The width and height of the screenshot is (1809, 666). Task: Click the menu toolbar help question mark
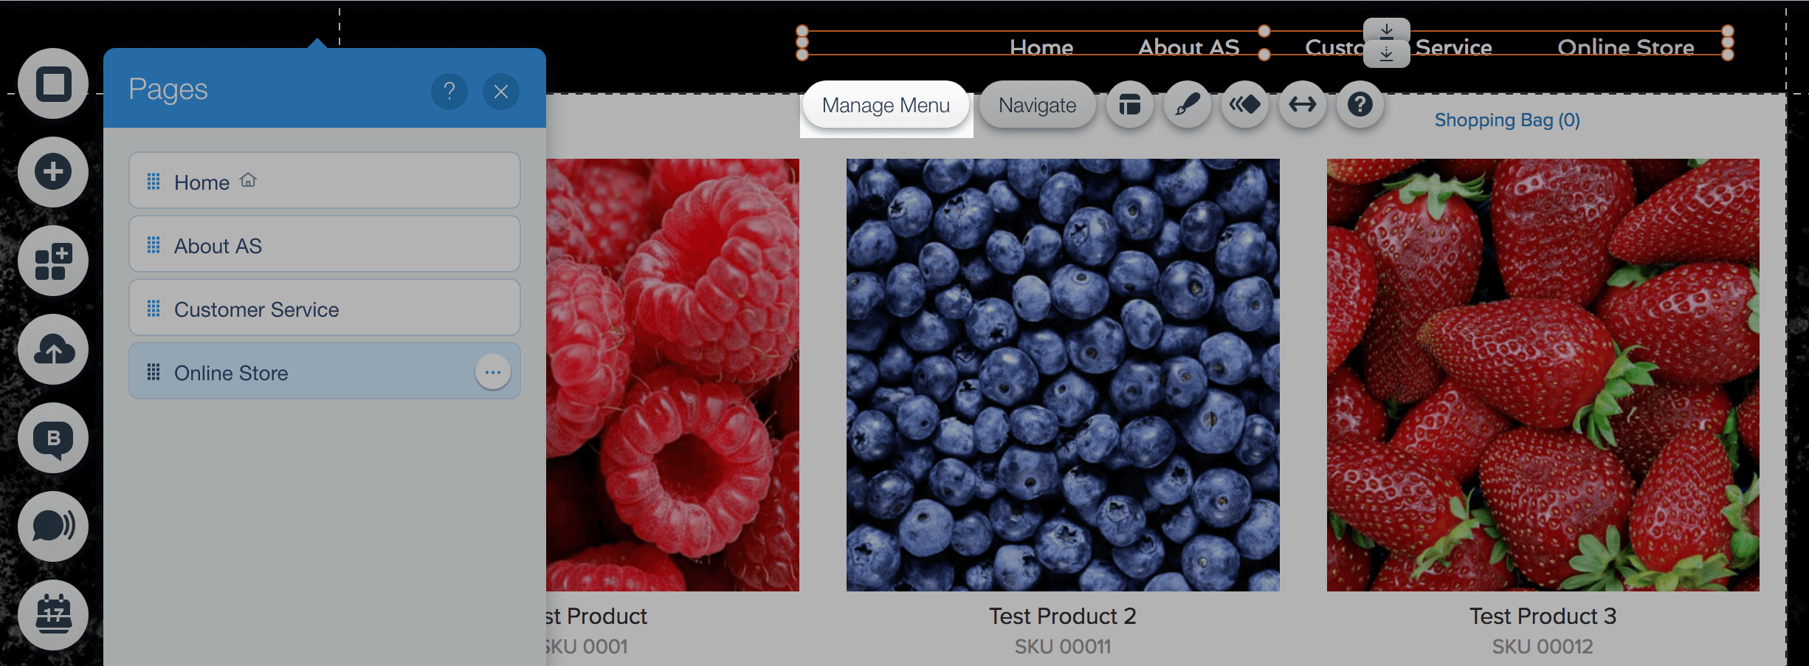point(1360,105)
